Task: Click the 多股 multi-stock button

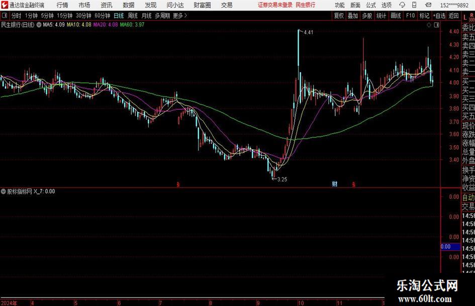Action: pos(367,16)
